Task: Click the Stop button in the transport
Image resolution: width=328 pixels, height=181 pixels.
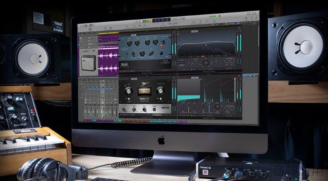Action: (141, 21)
